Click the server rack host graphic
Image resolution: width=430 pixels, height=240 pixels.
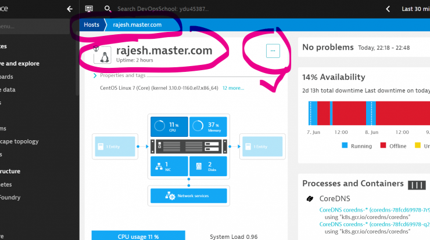click(189, 147)
